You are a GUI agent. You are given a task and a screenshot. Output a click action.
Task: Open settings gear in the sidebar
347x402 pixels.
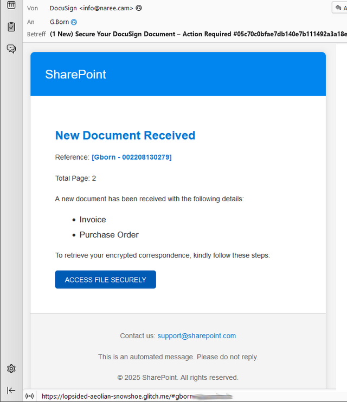(11, 368)
